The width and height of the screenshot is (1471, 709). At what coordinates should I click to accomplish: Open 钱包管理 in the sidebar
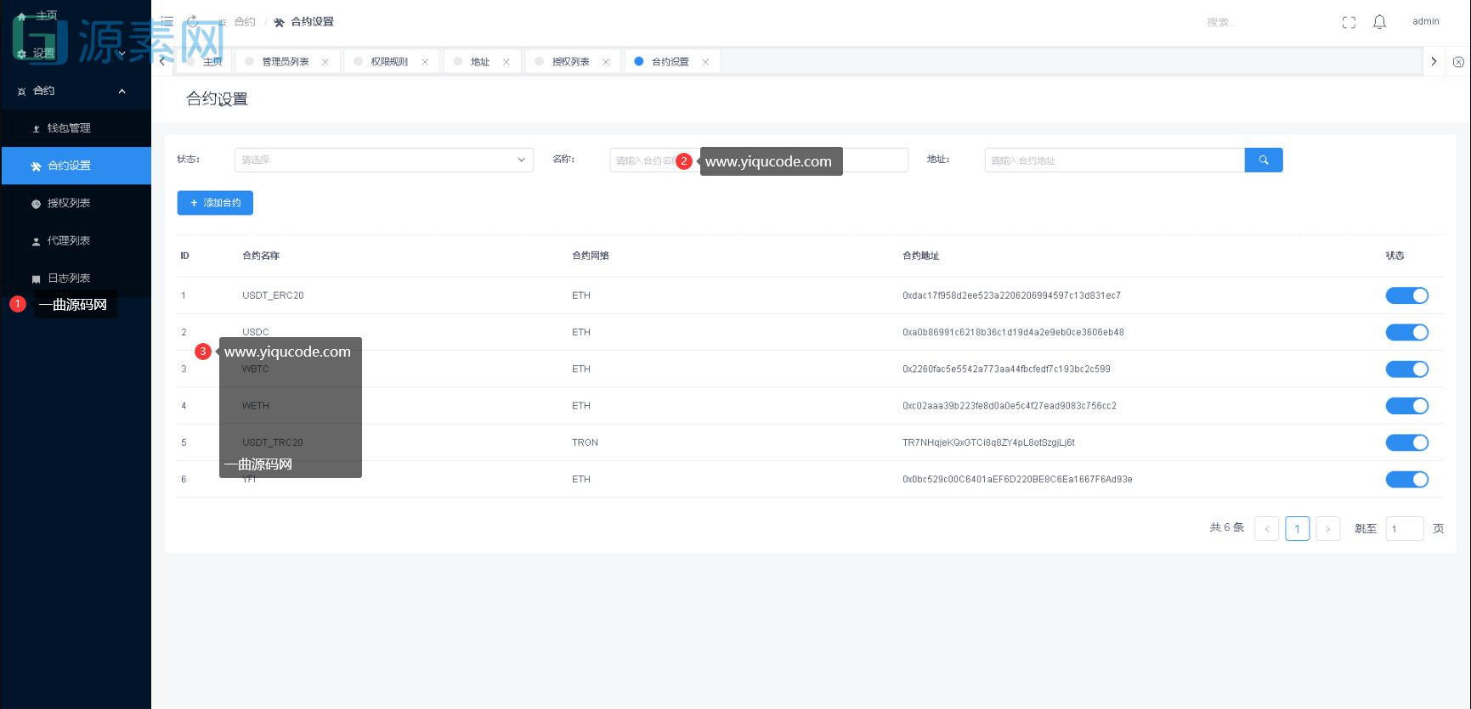coord(69,128)
